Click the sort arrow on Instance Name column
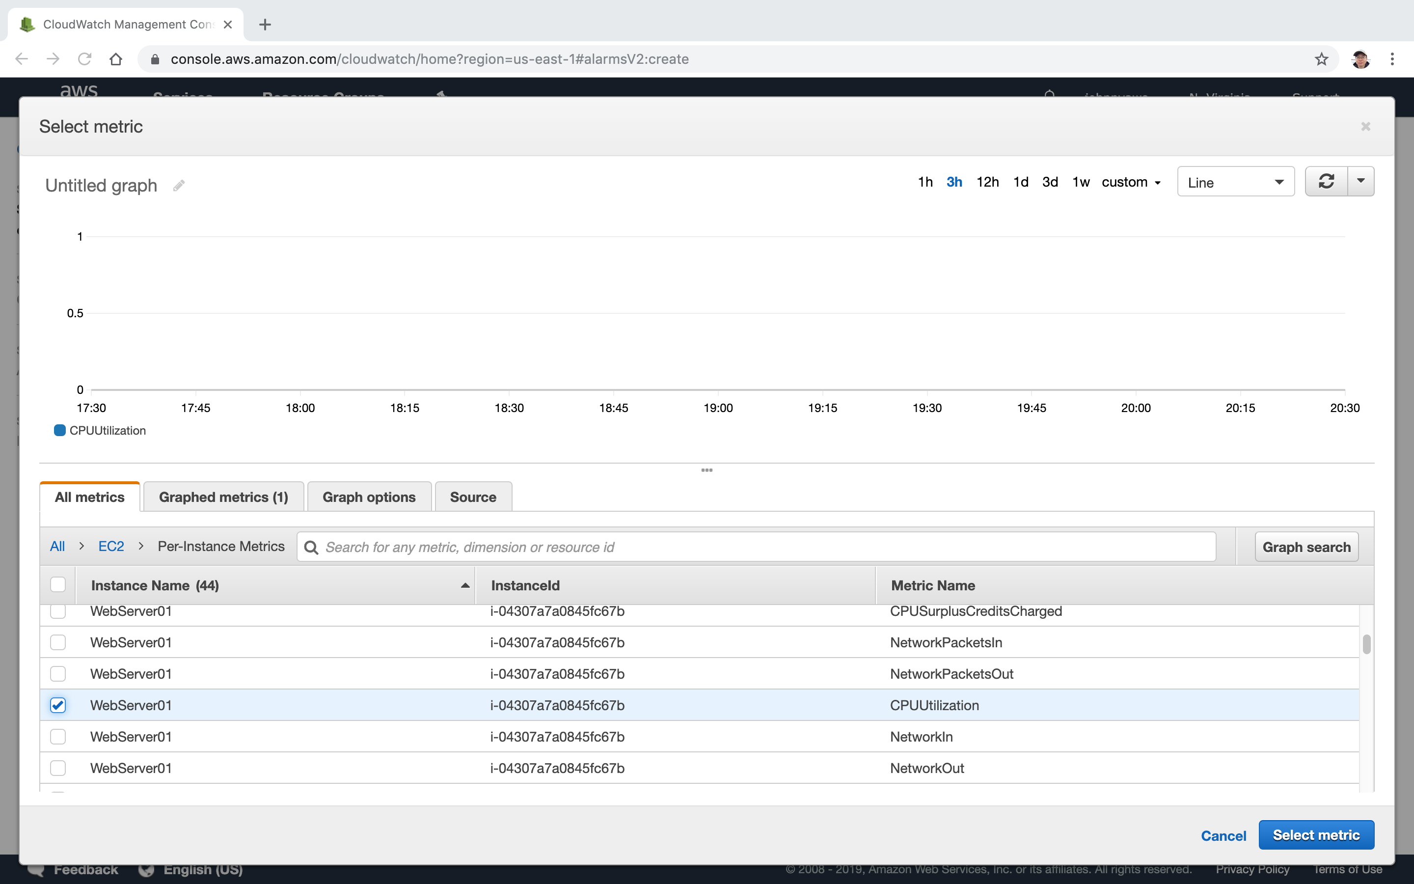This screenshot has height=884, width=1414. click(x=465, y=585)
